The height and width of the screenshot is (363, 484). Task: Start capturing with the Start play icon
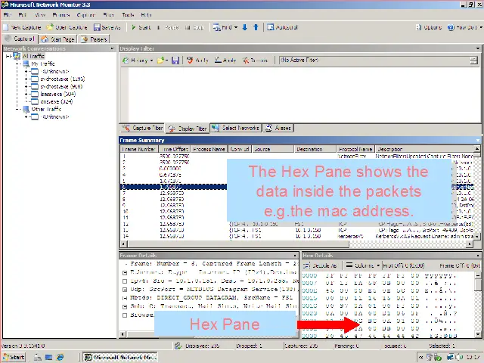(x=134, y=27)
